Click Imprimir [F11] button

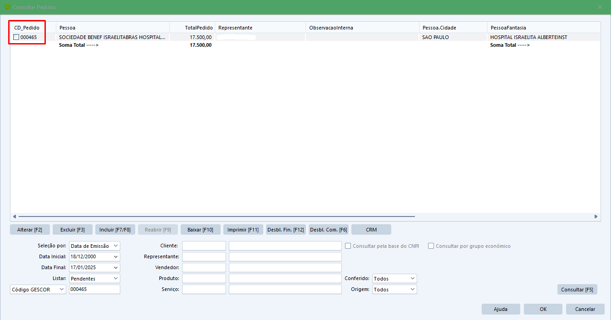(x=243, y=230)
